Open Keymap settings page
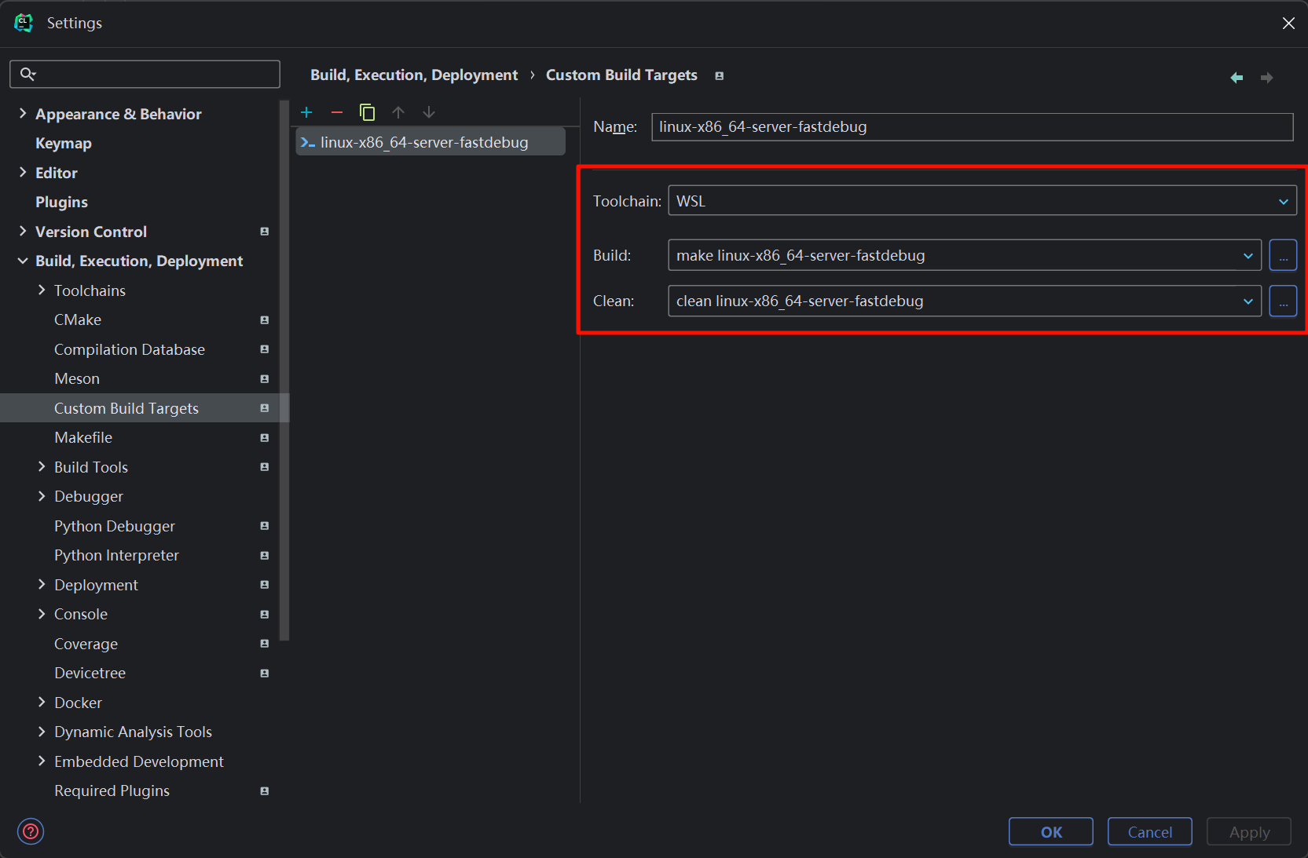Screen dimensions: 1308x858 [64, 144]
